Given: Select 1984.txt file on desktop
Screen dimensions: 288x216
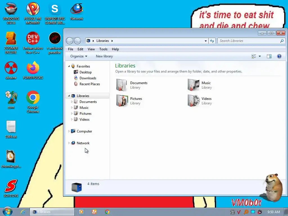Looking at the screenshot, I should pyautogui.click(x=11, y=129).
